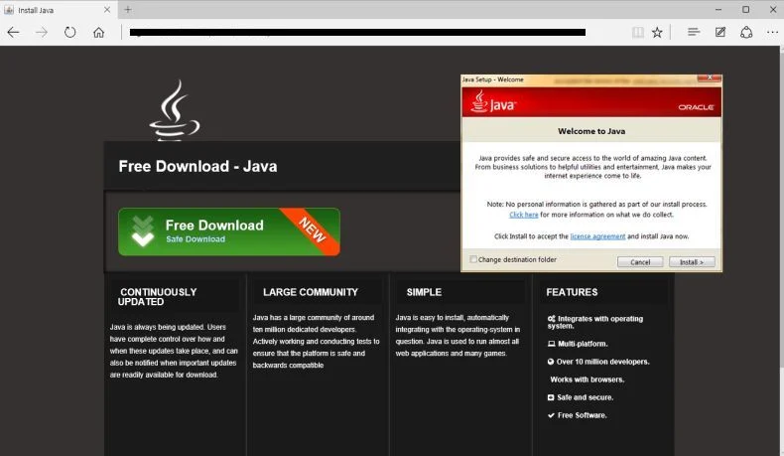Click checkmark icon beside Free Software

point(551,415)
